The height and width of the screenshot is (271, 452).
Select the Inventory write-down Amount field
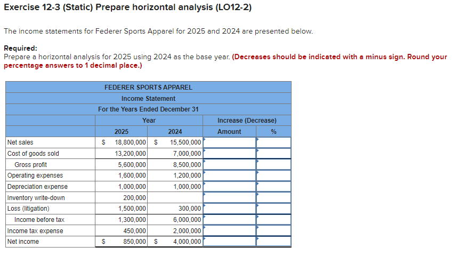229,198
